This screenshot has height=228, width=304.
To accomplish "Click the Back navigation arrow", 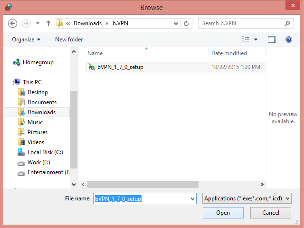I will click(x=13, y=23).
